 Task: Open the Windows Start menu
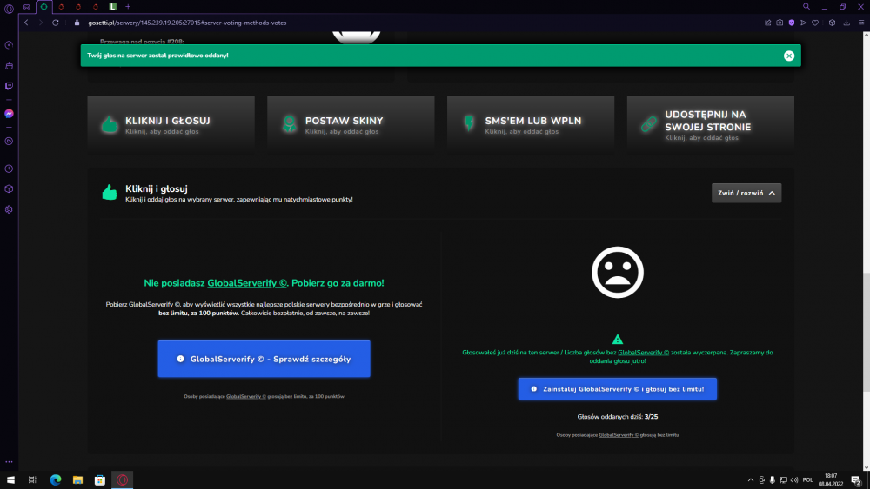pos(10,479)
